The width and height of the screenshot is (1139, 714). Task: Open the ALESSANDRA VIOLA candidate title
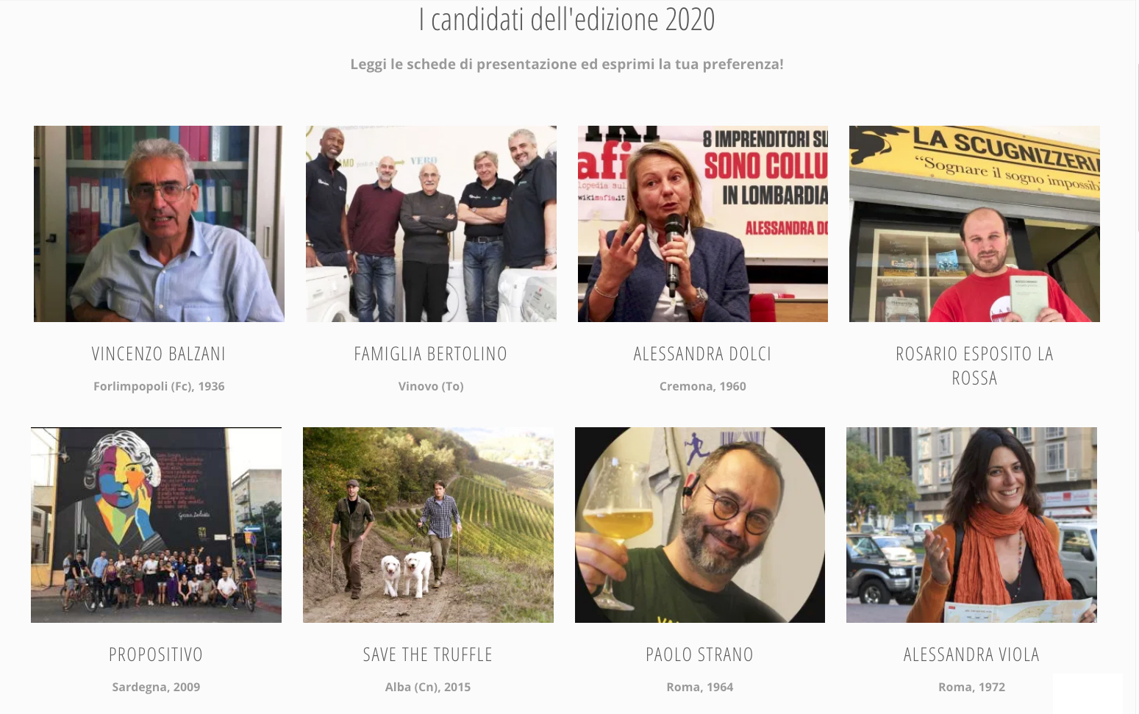click(971, 654)
